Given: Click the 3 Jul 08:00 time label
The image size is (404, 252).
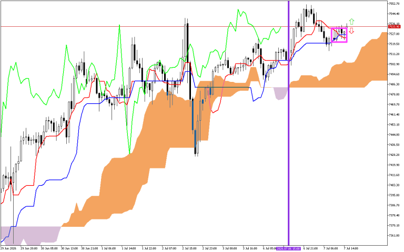Looking at the screenshot, I should click(230, 249).
